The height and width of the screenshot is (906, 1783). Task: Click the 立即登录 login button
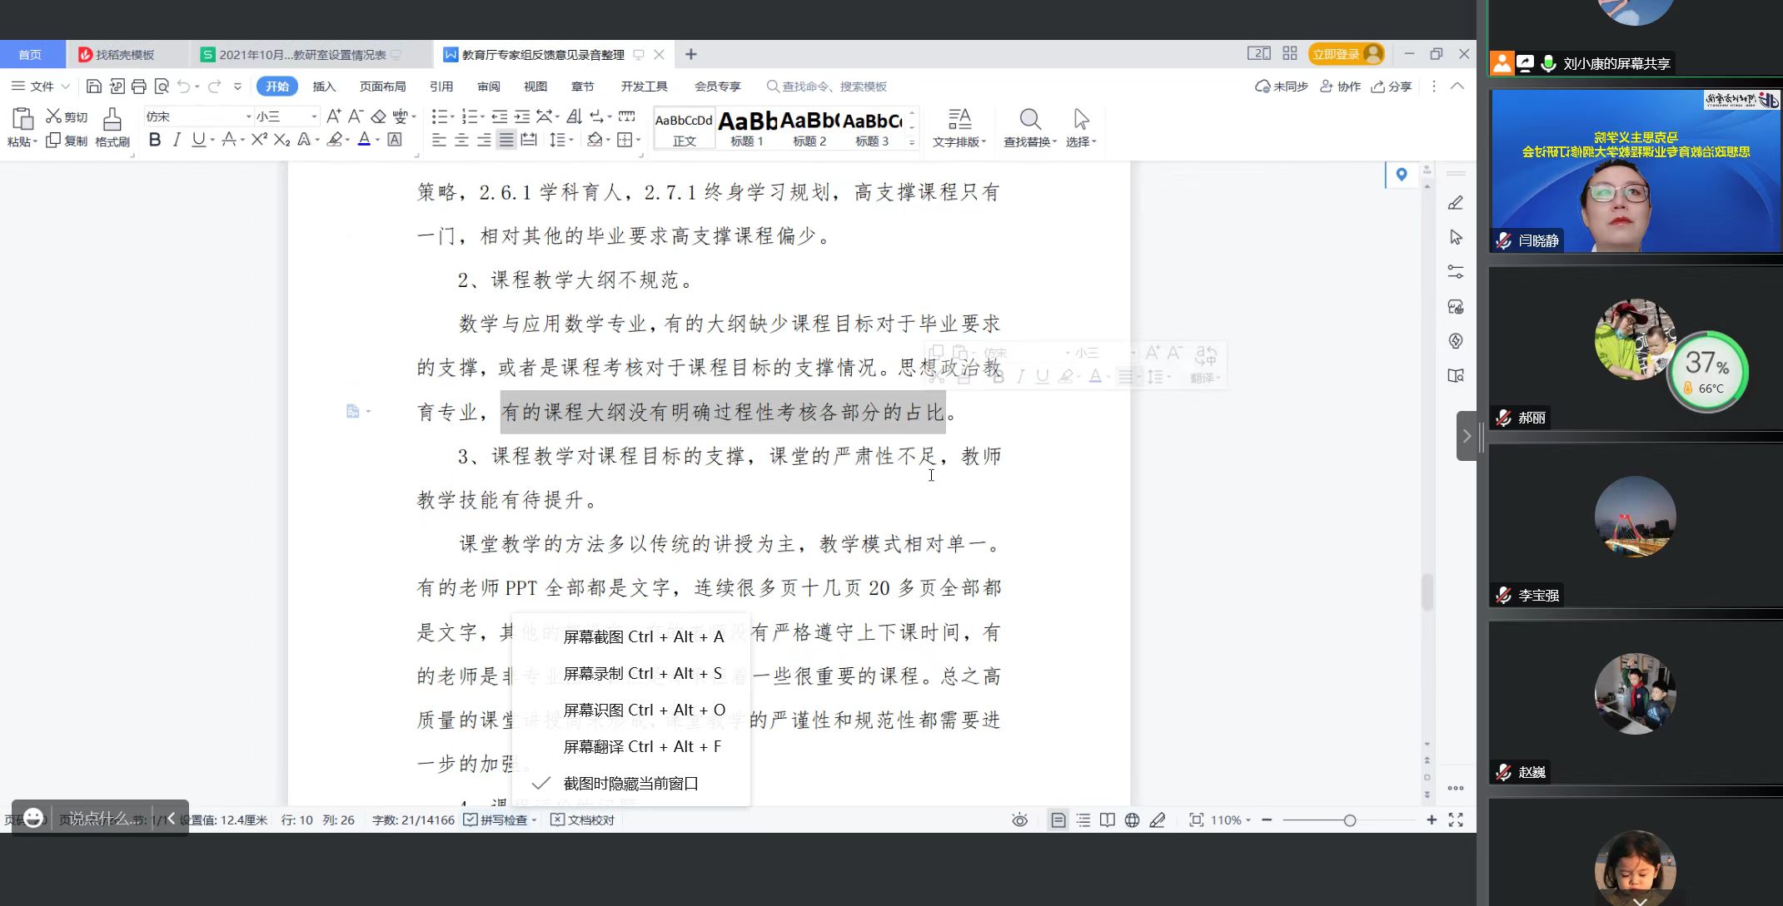tap(1338, 53)
